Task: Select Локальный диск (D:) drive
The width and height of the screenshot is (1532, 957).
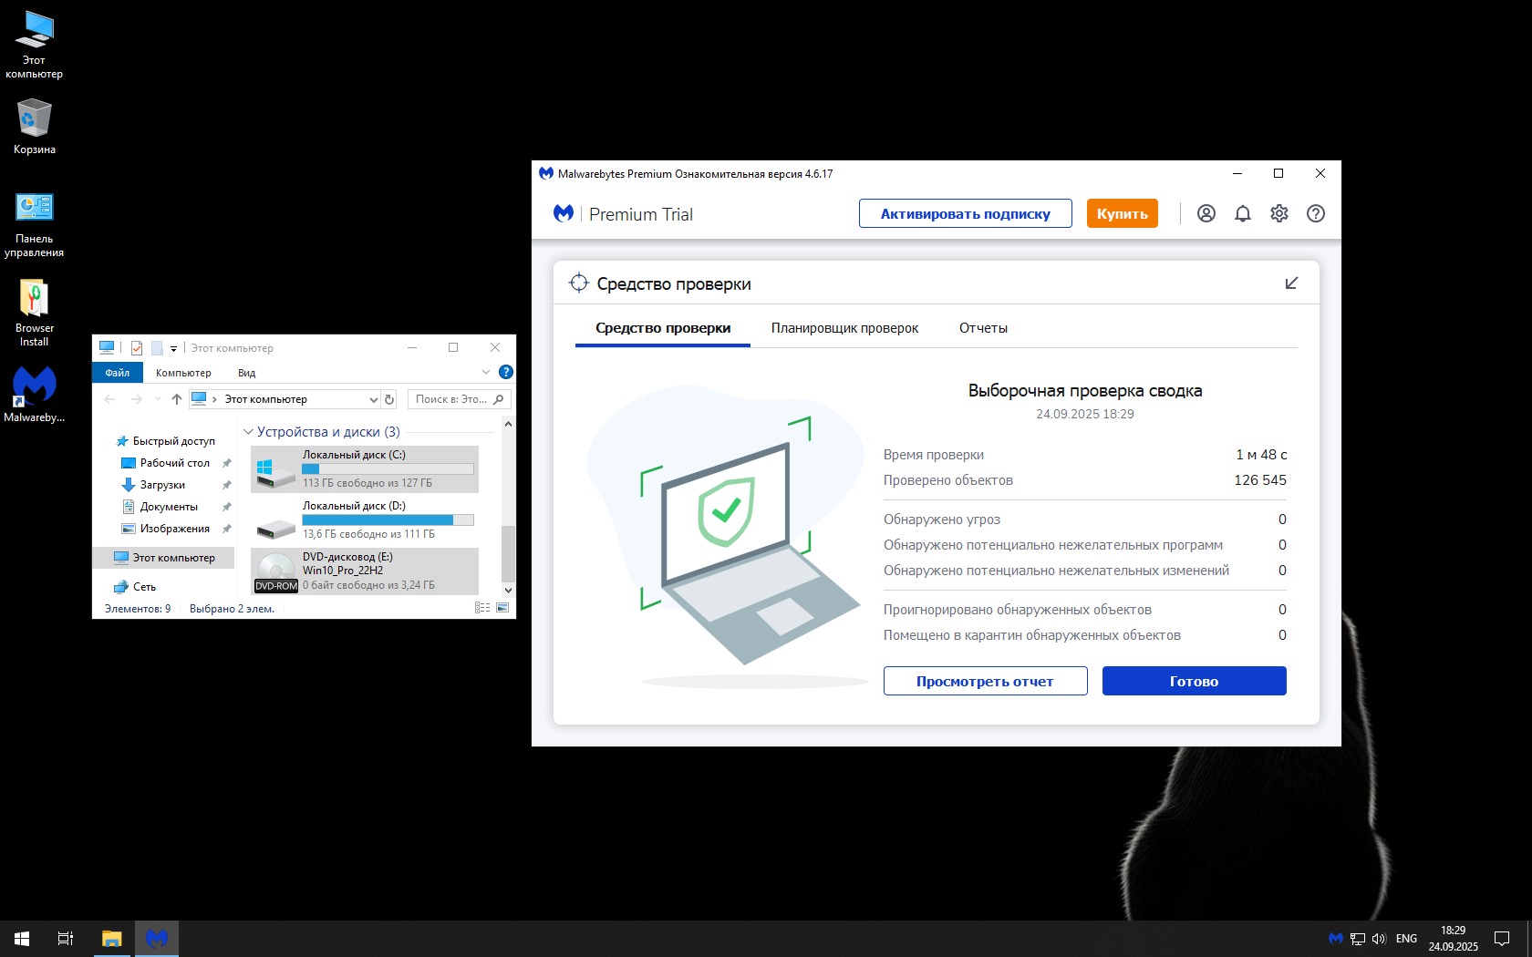Action: pos(365,520)
